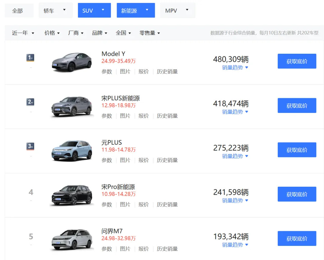Select the 全部 category tab

(19, 10)
